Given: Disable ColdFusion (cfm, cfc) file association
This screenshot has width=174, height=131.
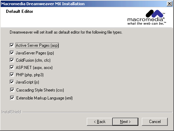Looking at the screenshot, I should click(x=12, y=60).
